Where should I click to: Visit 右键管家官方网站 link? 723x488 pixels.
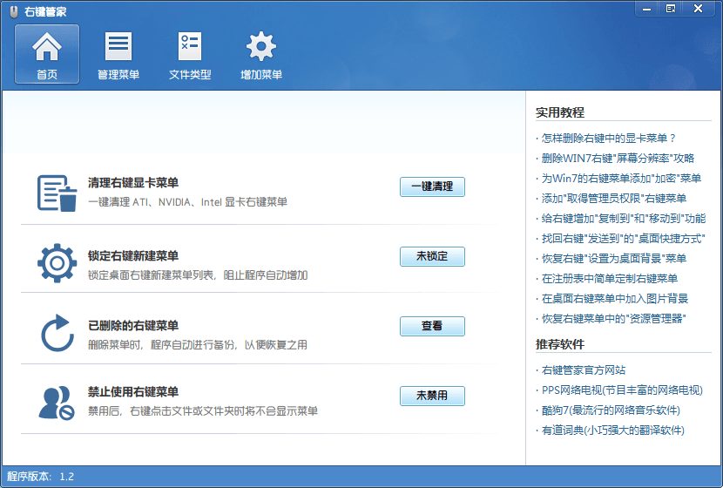[584, 370]
